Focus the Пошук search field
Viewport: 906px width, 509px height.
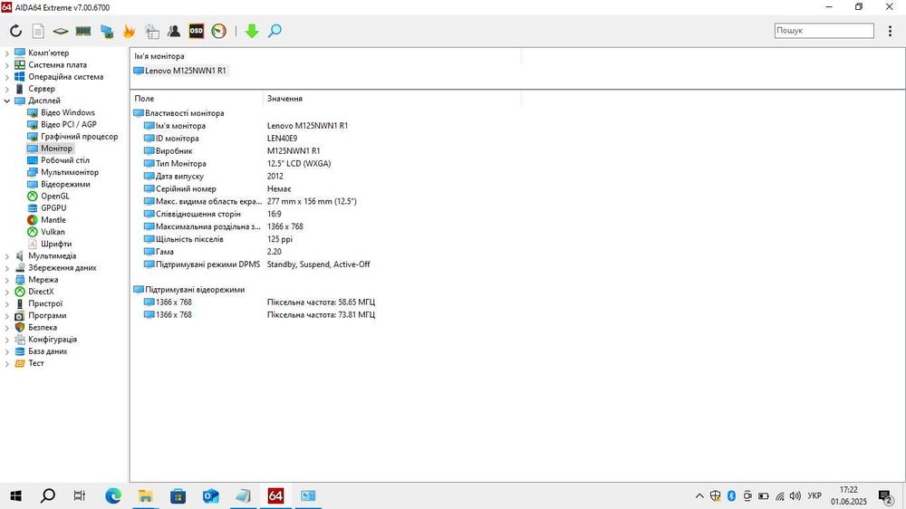[x=824, y=31]
